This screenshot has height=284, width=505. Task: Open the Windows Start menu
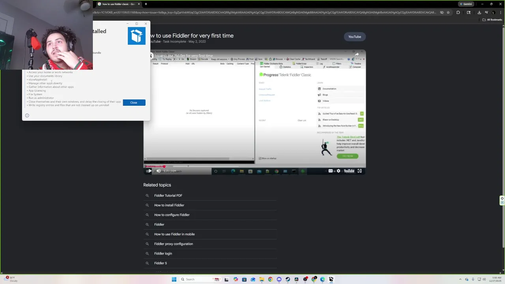[174, 279]
